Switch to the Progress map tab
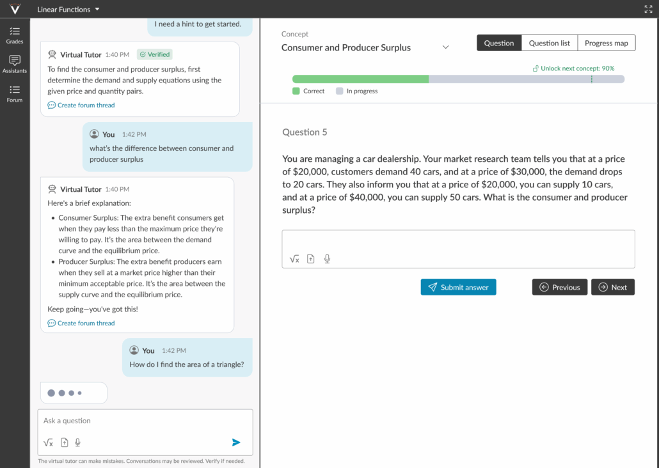 [x=606, y=43]
